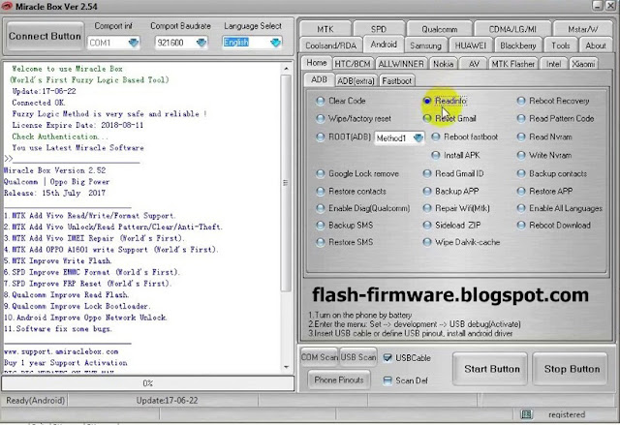Select the Reset Gmail radio option
Image resolution: width=620 pixels, height=425 pixels.
click(x=449, y=118)
